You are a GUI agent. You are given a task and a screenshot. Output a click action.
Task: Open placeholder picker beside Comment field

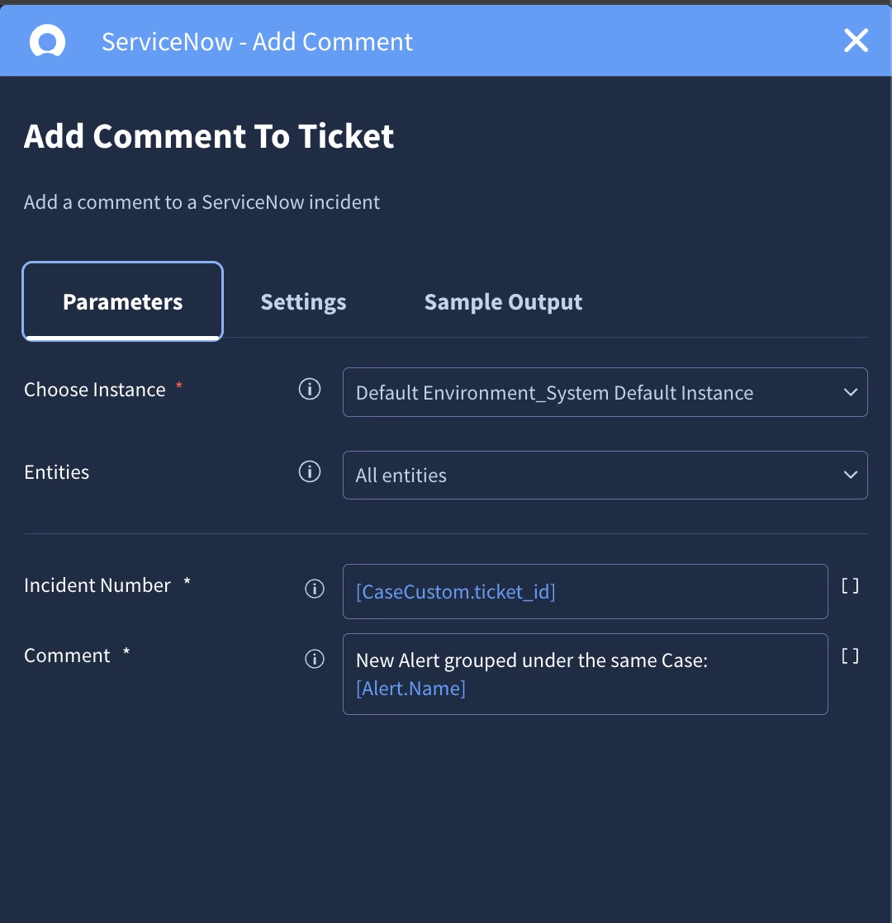pyautogui.click(x=850, y=656)
